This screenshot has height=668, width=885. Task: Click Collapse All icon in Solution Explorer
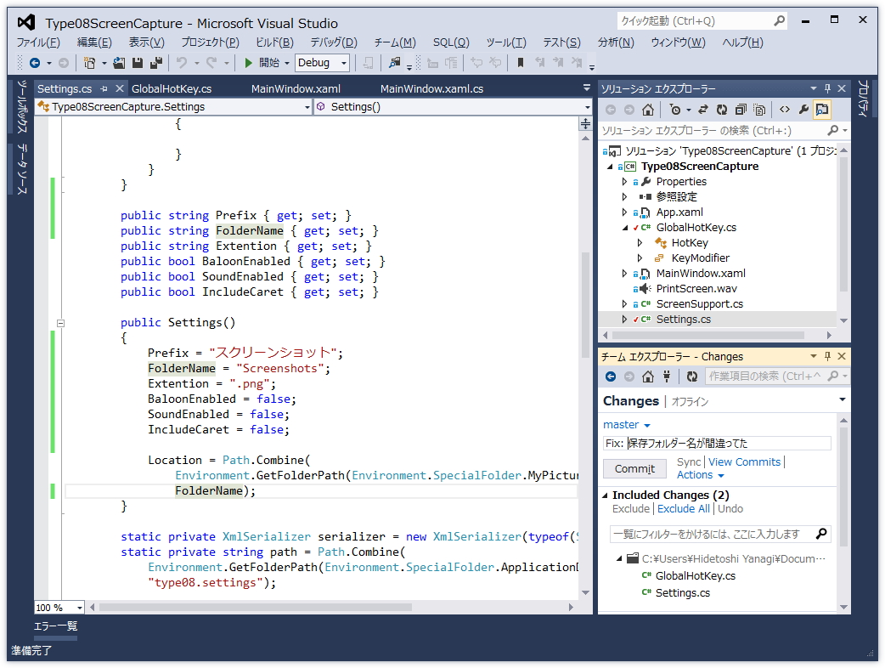[x=741, y=110]
